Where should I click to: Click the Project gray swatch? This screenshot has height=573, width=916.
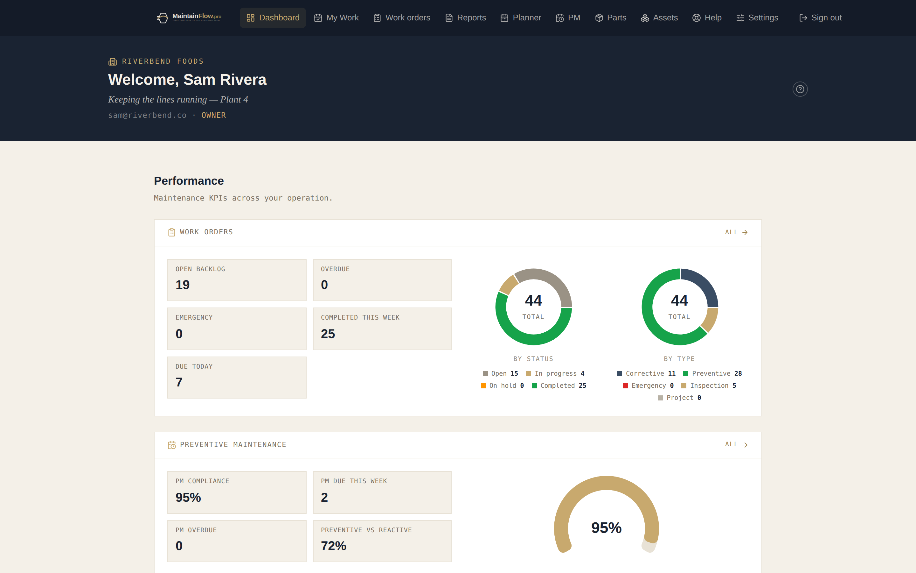tap(660, 398)
